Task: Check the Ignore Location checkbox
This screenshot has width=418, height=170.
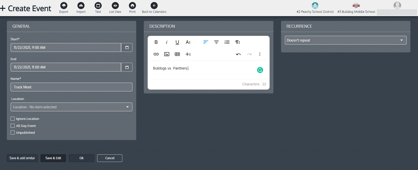Action: click(13, 119)
